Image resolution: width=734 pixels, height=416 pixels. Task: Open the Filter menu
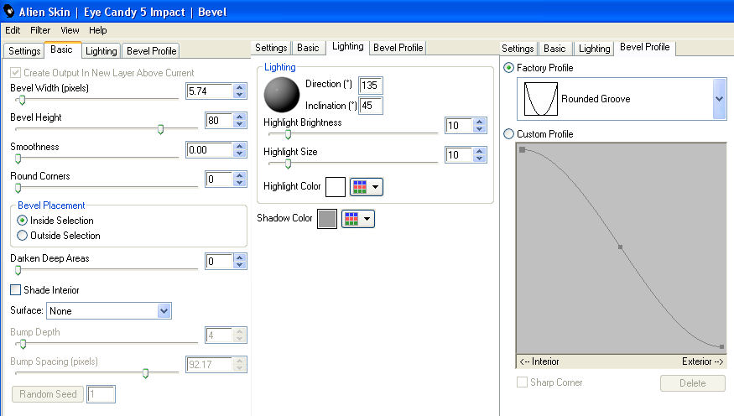point(40,30)
